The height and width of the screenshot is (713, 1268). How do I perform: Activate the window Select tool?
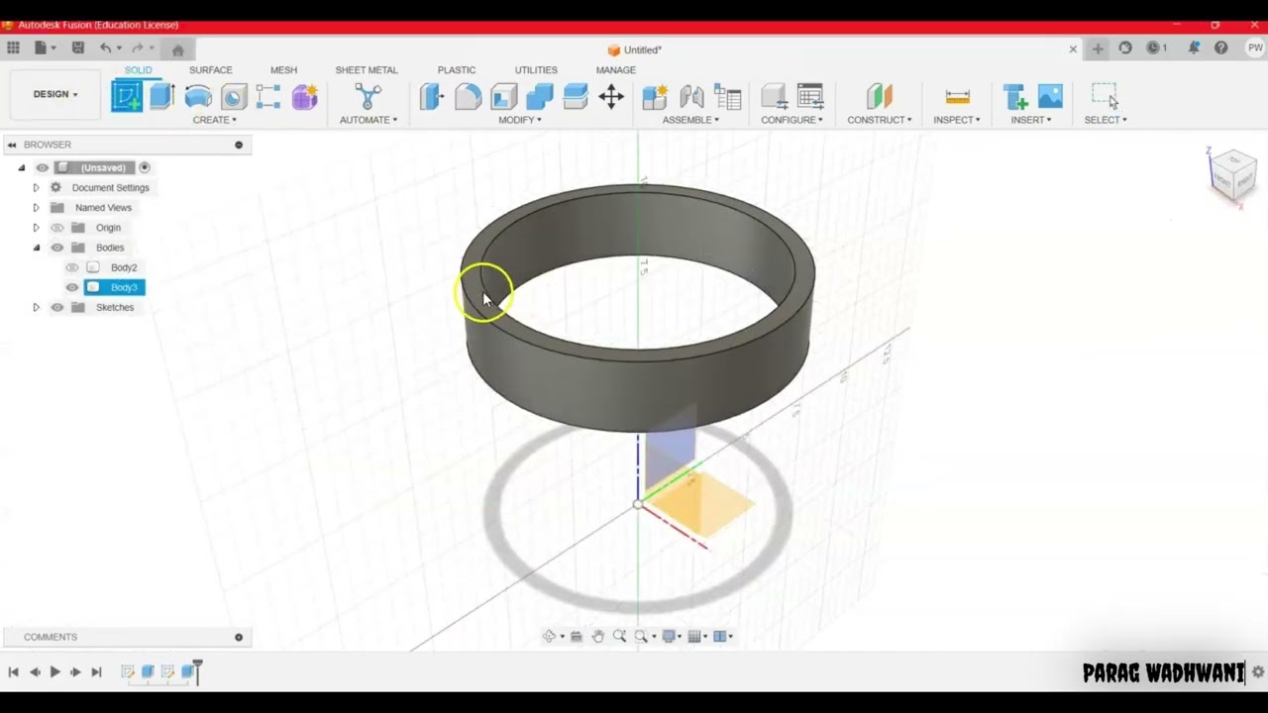click(x=1105, y=96)
